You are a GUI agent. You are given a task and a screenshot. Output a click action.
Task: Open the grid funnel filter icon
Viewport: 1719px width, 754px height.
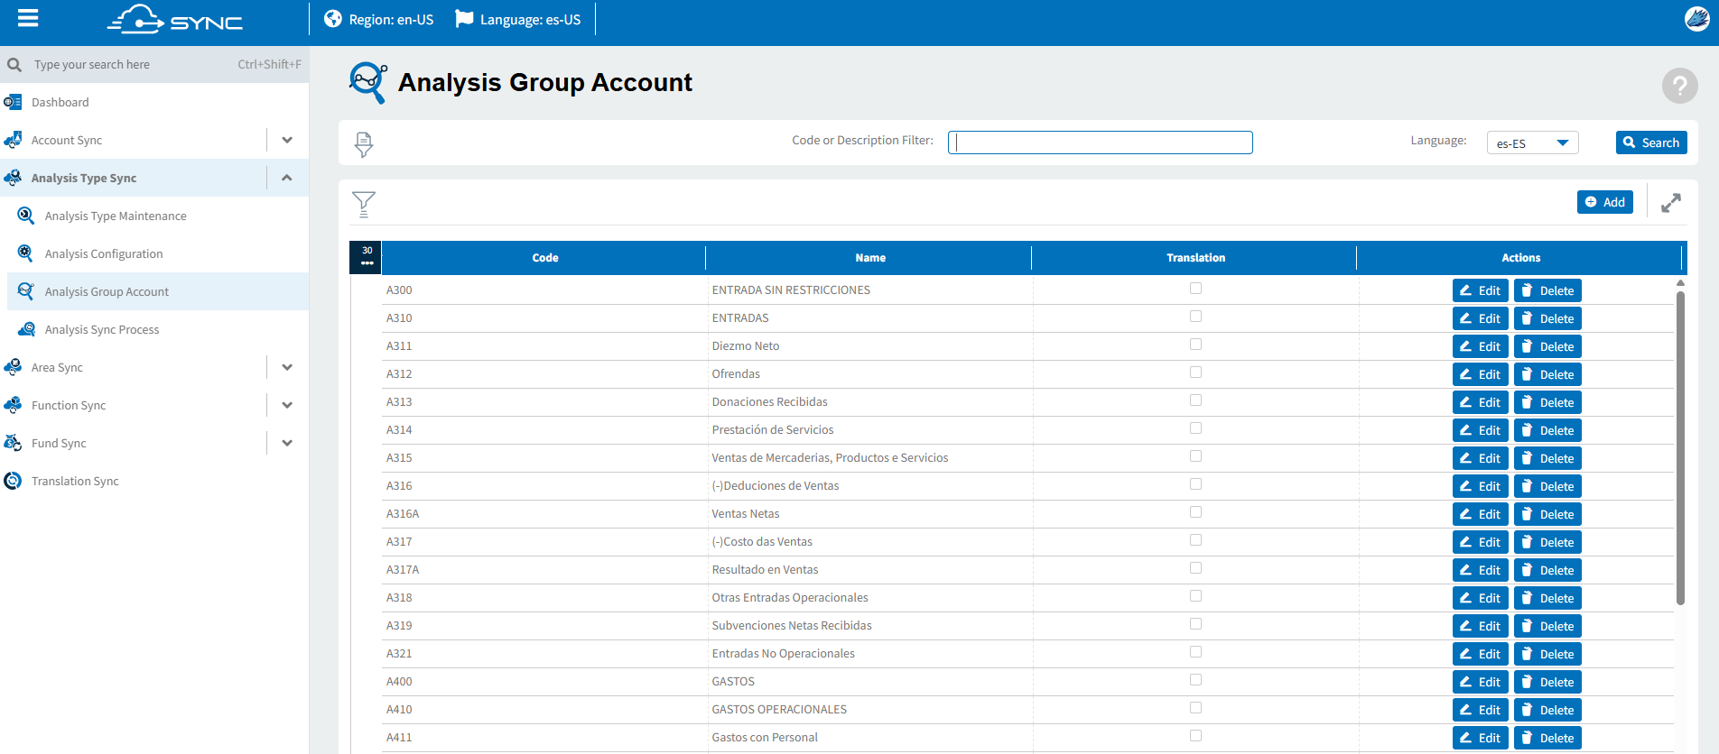(363, 204)
